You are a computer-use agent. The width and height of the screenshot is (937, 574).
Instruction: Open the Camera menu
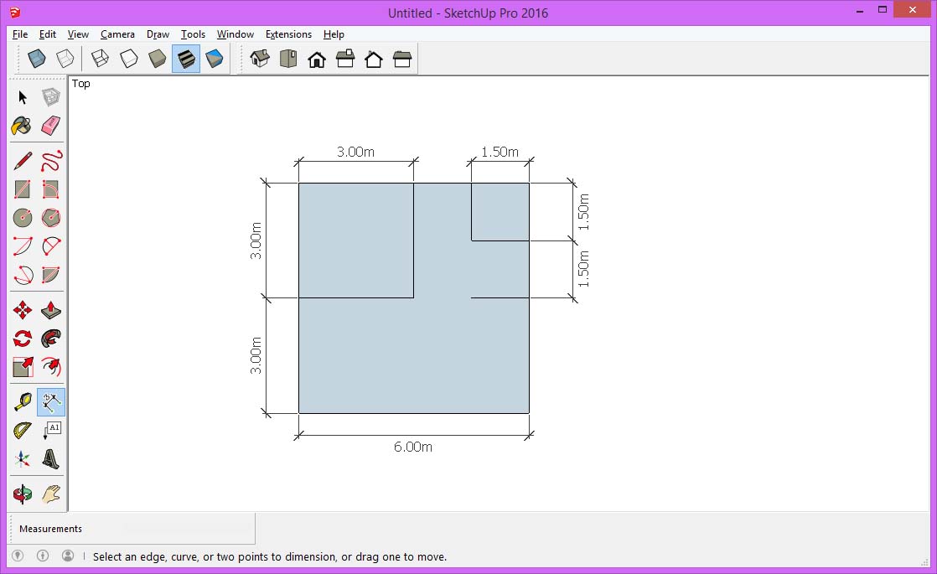click(117, 34)
